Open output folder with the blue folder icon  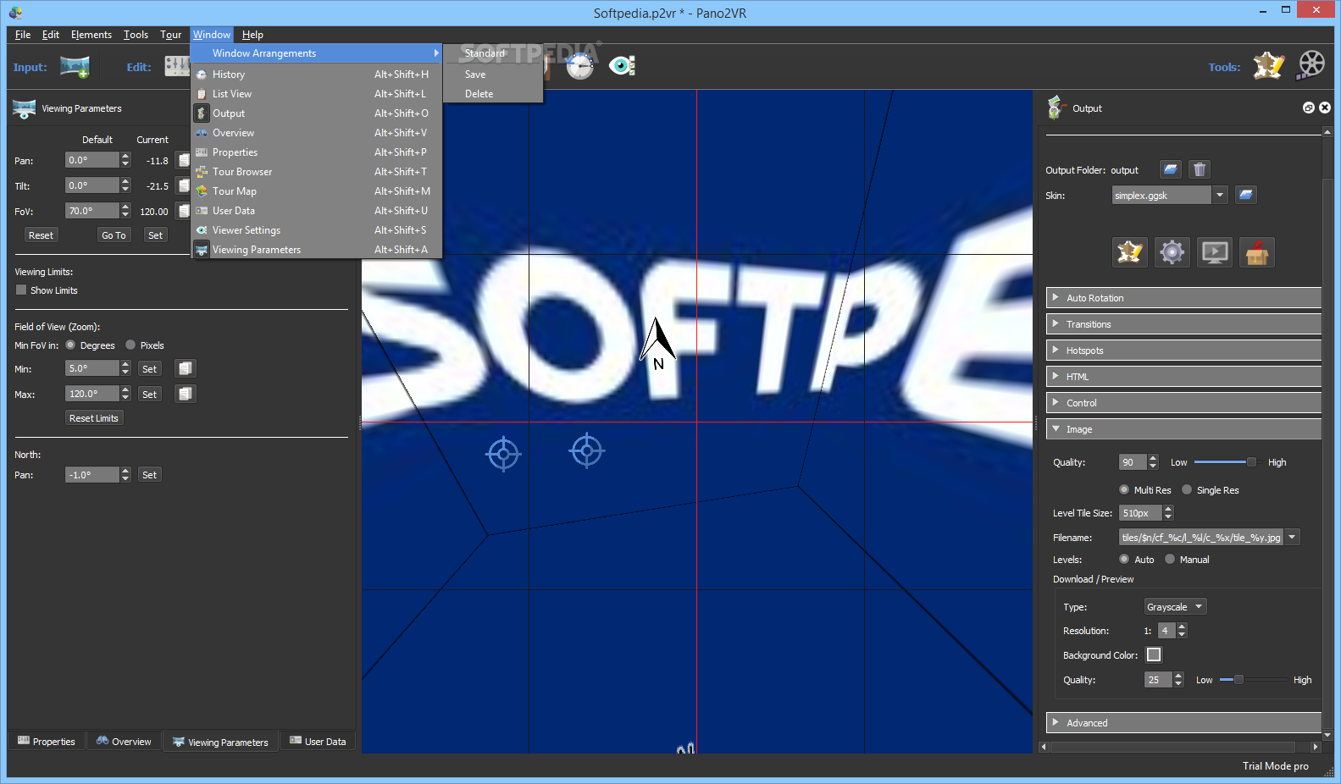[x=1171, y=169]
